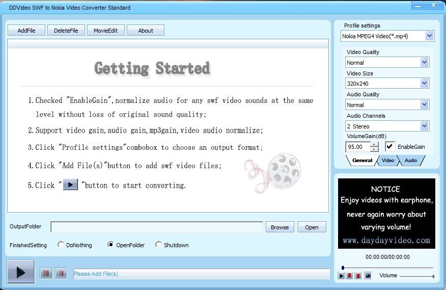Click the stop conversion button

pos(61,274)
